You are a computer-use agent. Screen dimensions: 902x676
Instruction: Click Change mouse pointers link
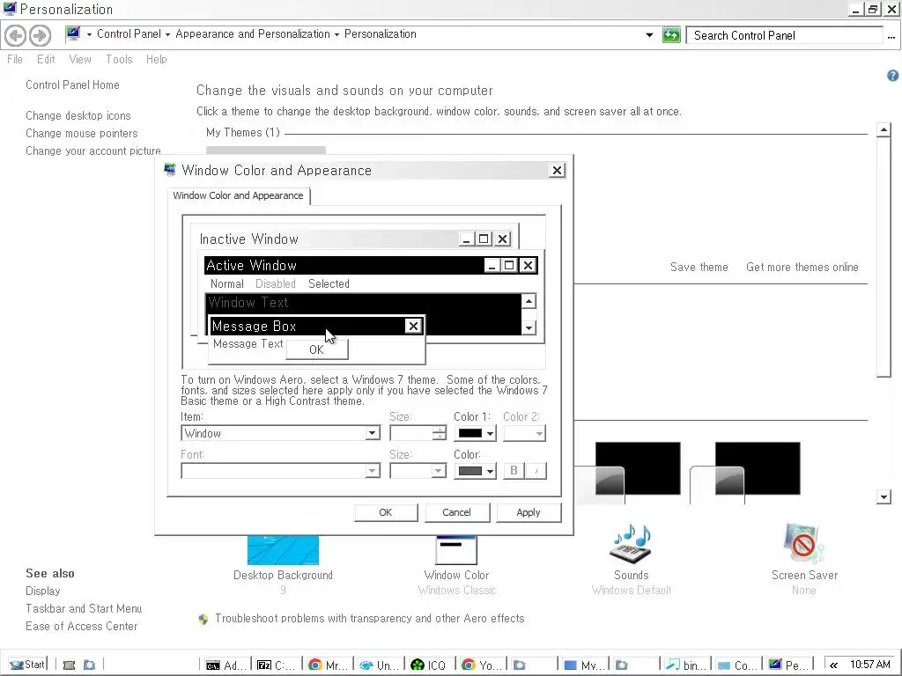coord(82,134)
